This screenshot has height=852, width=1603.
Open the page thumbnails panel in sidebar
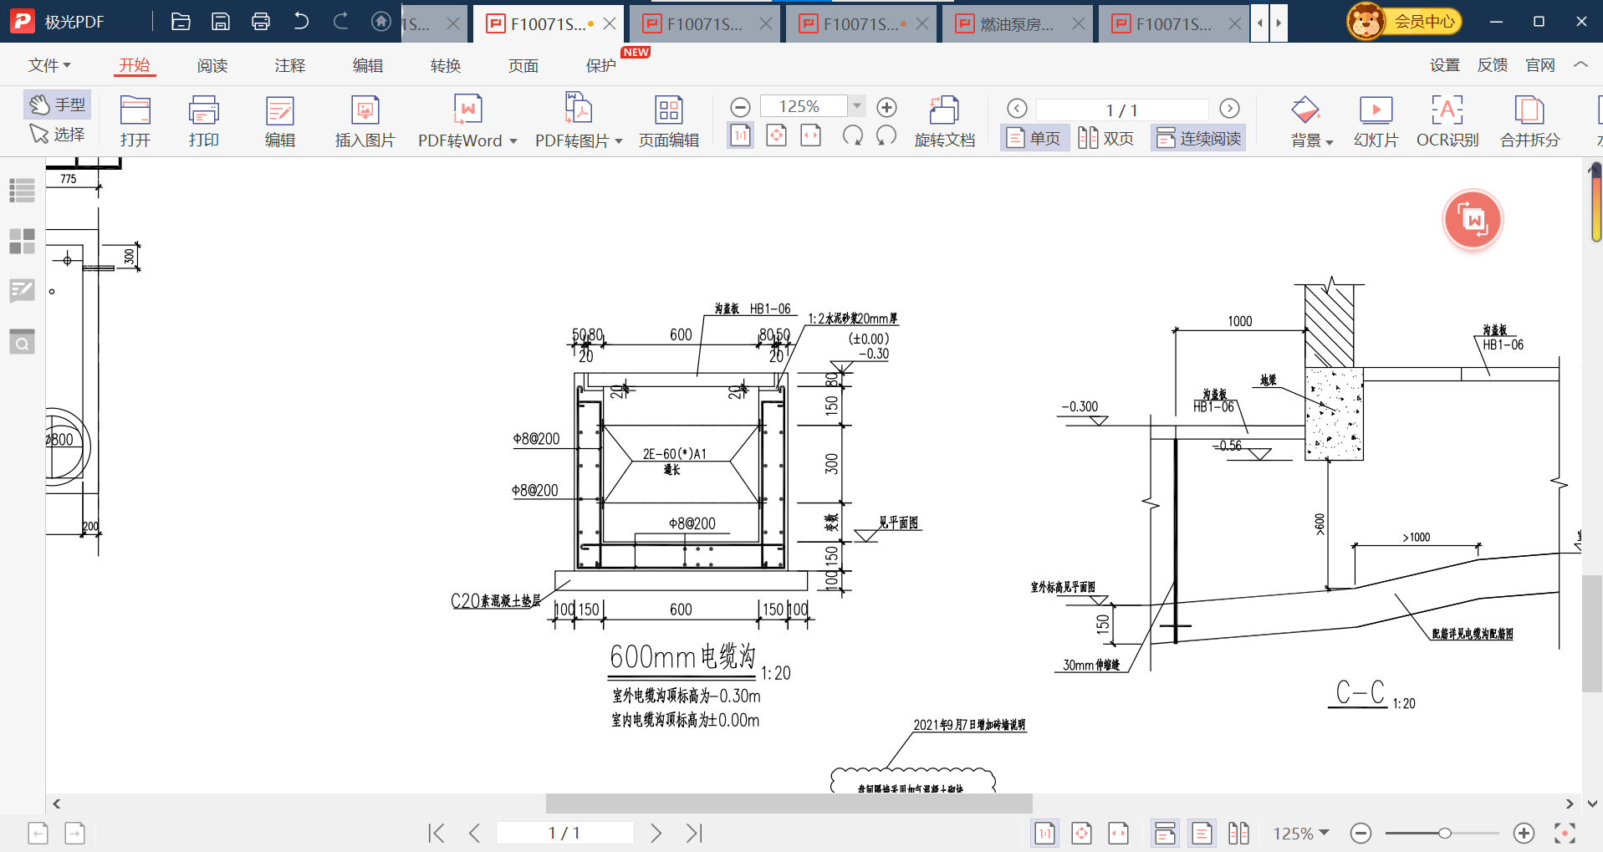point(22,241)
